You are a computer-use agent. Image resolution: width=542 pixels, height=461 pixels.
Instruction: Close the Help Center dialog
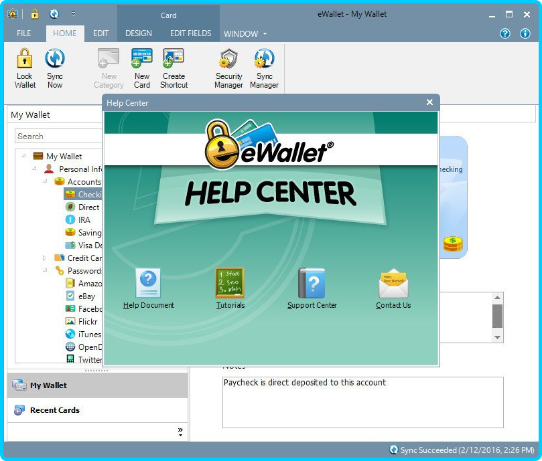click(429, 102)
